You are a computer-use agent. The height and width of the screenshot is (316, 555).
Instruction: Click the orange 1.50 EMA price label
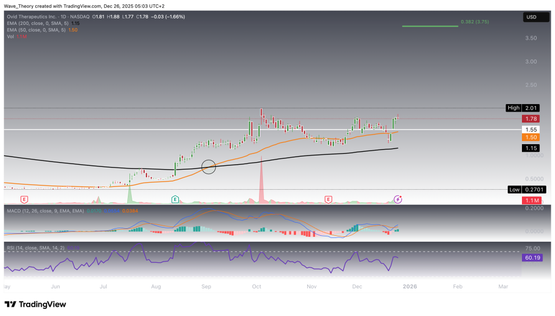pos(531,138)
